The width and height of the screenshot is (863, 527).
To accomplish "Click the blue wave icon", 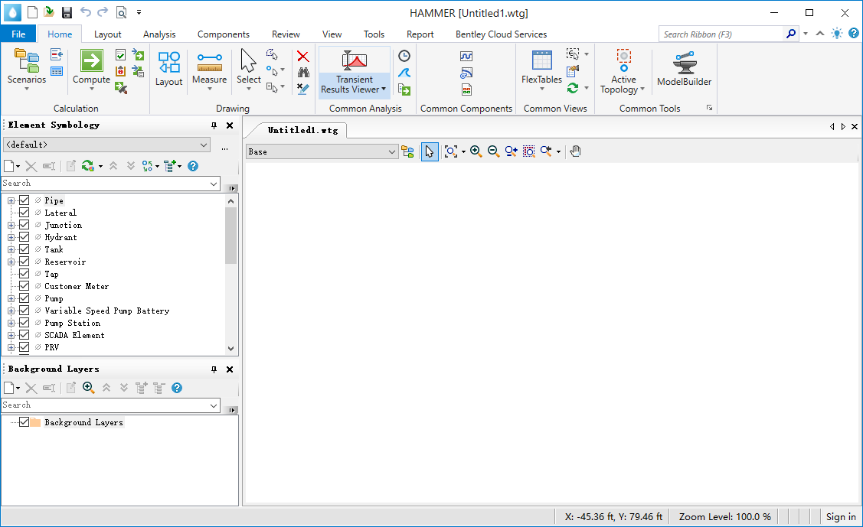I will click(x=404, y=73).
